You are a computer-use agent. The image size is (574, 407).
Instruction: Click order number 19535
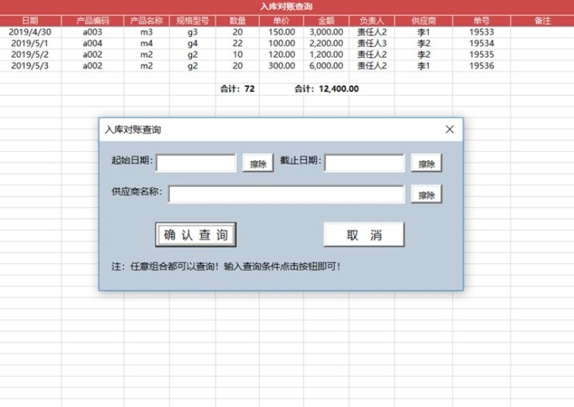pyautogui.click(x=482, y=54)
